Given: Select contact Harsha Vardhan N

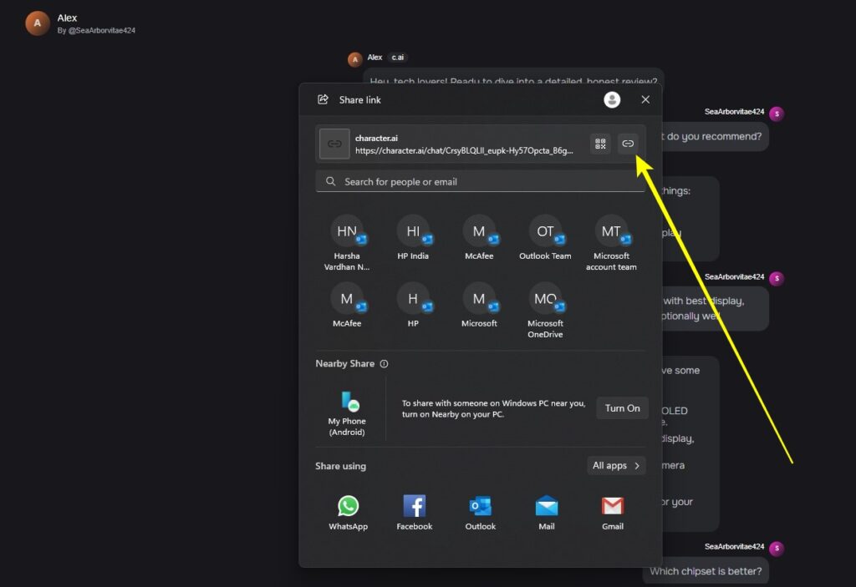Looking at the screenshot, I should click(347, 243).
